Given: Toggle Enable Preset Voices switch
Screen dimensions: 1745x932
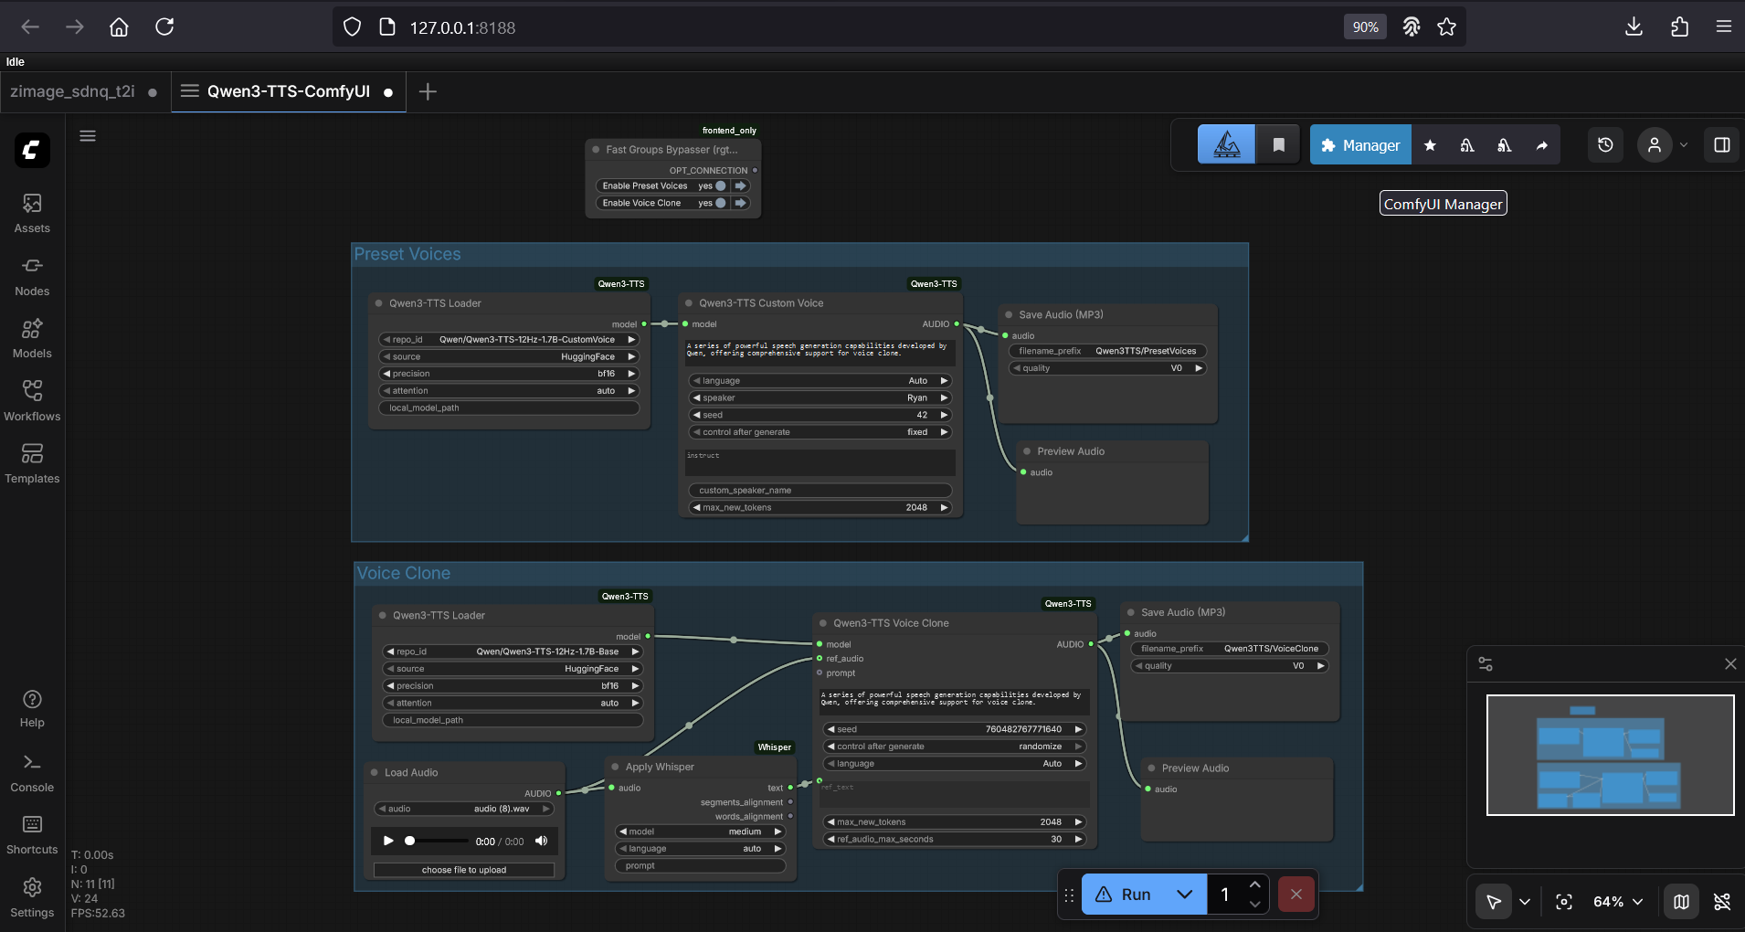Looking at the screenshot, I should pos(721,185).
